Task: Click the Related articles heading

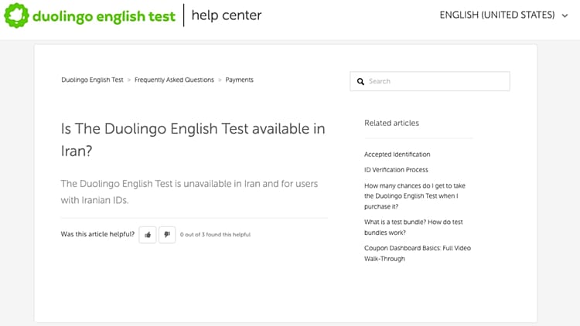Action: click(x=392, y=123)
